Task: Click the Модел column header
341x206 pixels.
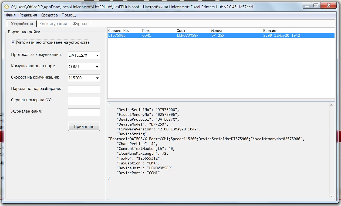Action: (217, 31)
